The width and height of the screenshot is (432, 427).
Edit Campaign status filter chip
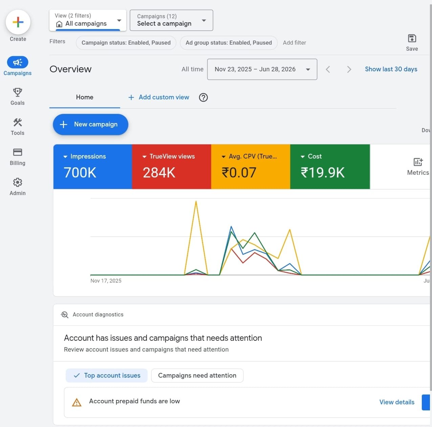click(x=126, y=43)
